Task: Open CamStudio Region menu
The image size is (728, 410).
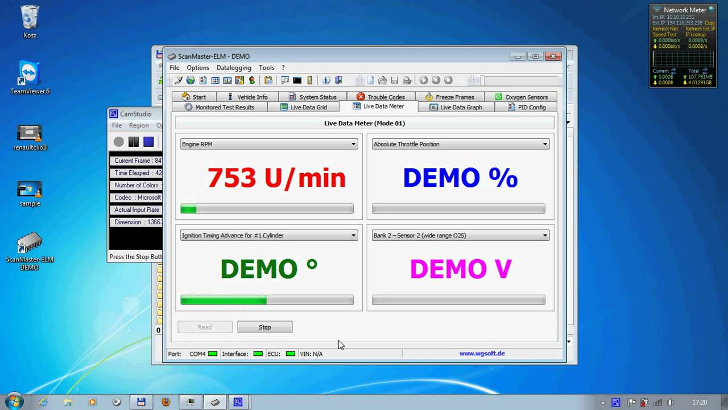Action: [x=139, y=125]
